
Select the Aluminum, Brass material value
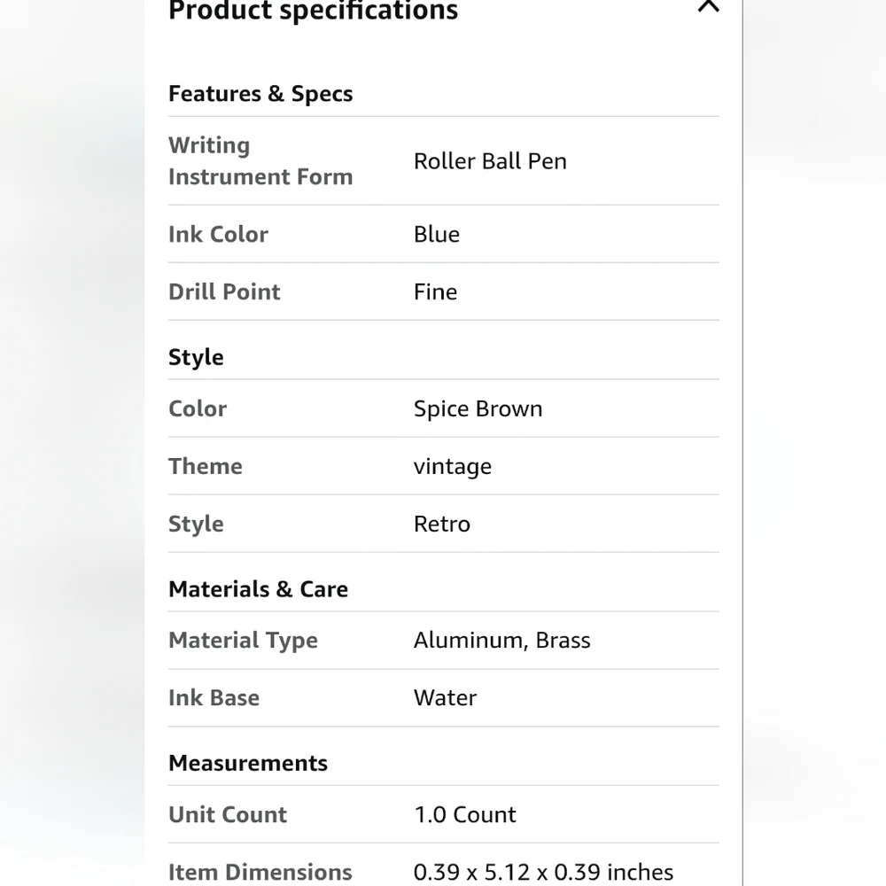point(501,641)
